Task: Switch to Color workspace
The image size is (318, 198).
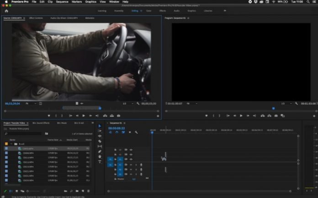Action: click(x=148, y=11)
